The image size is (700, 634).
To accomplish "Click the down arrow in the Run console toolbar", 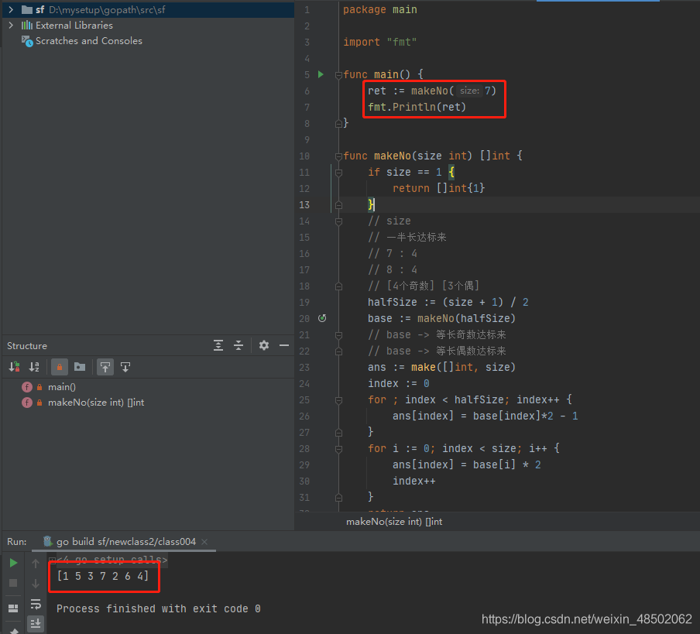I will coord(36,584).
